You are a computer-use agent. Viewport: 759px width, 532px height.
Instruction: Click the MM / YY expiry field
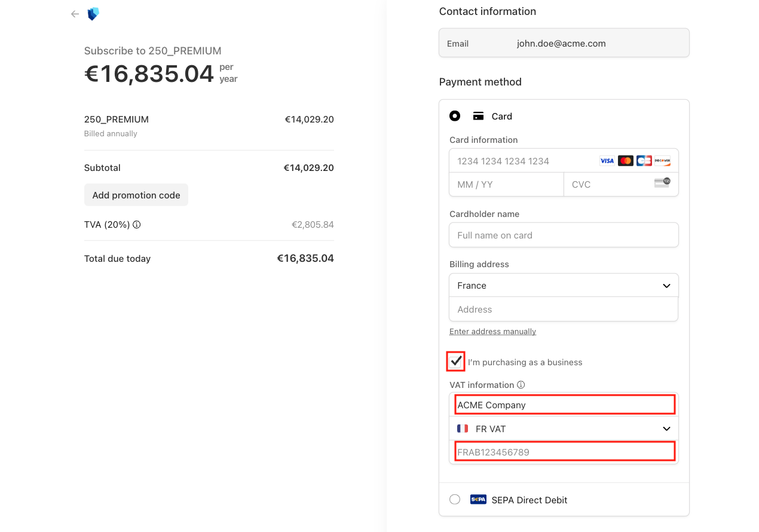coord(506,185)
